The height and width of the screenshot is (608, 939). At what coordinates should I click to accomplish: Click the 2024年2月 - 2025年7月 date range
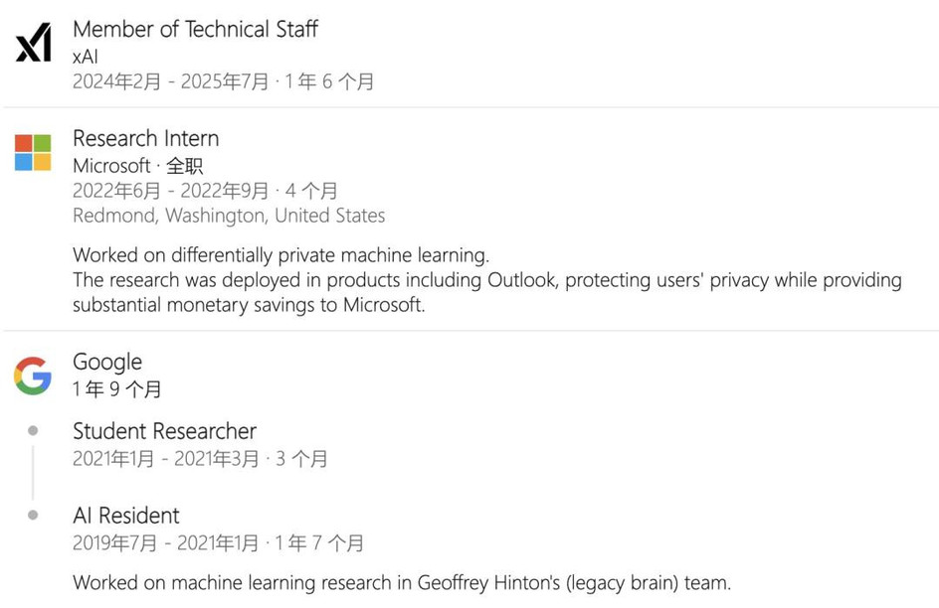[x=171, y=81]
